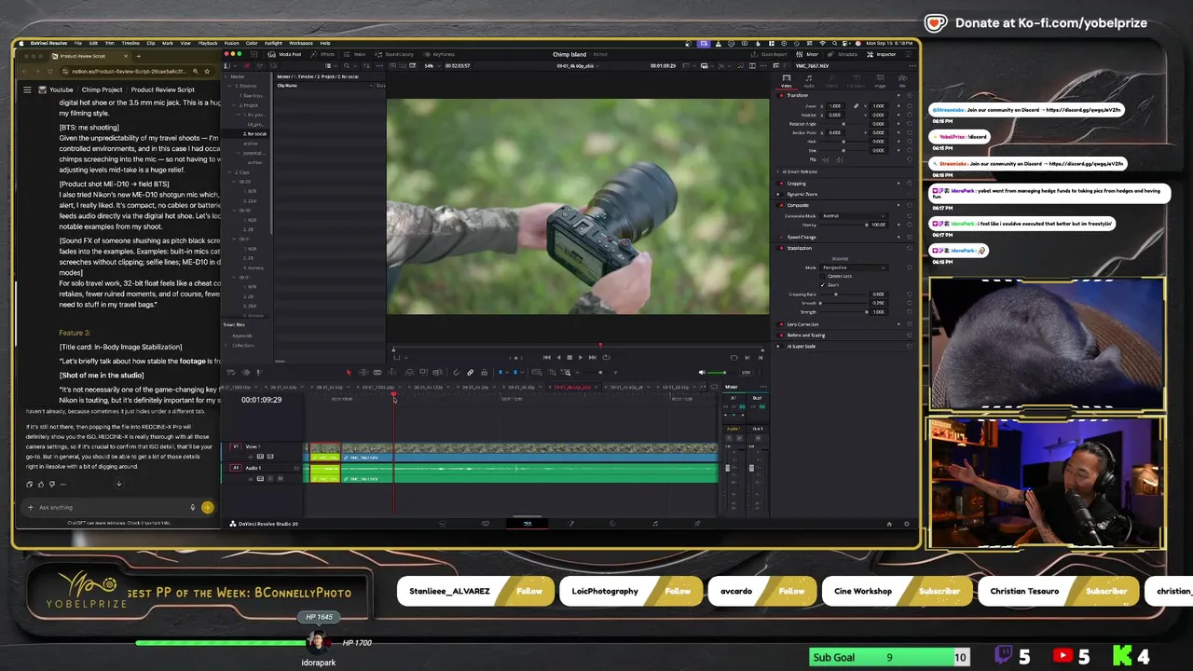
Task: Toggle the Cropping section enable switch
Action: point(781,184)
